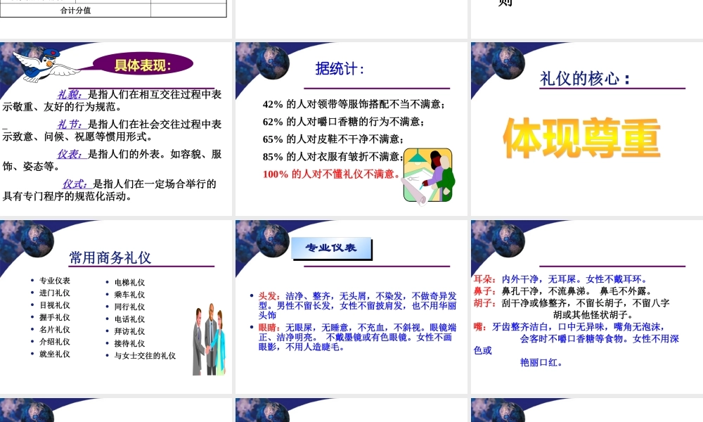Click the 耳朵 red label
Image resolution: width=703 pixels, height=422 pixels.
click(x=484, y=279)
